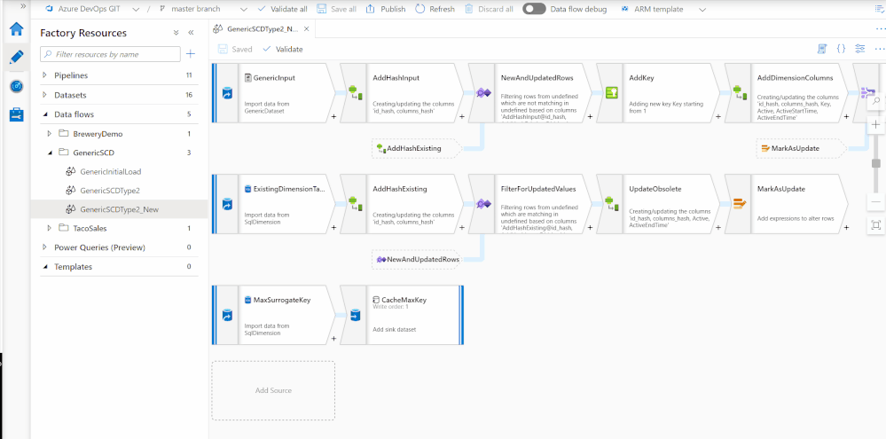Open GenericSCDType2 data flow
This screenshot has height=439, width=886.
click(x=110, y=191)
